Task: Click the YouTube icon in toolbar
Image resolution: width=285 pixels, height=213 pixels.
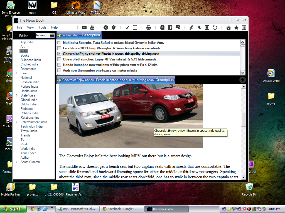Action: [92, 27]
